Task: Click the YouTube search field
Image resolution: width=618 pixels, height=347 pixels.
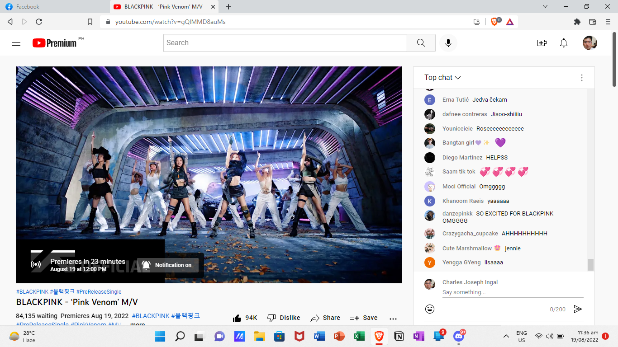Action: tap(285, 43)
